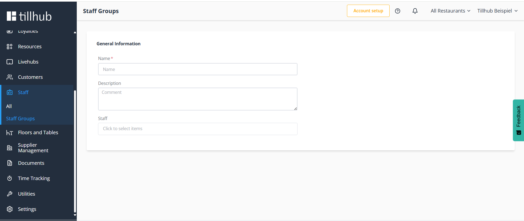
Task: Focus the Name input field
Action: tap(198, 69)
